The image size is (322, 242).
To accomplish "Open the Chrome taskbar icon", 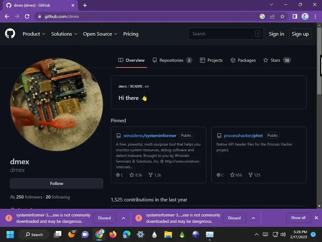I will coord(99,234).
